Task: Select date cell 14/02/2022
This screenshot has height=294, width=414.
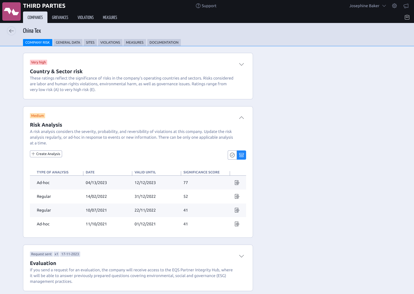Action: coord(96,196)
